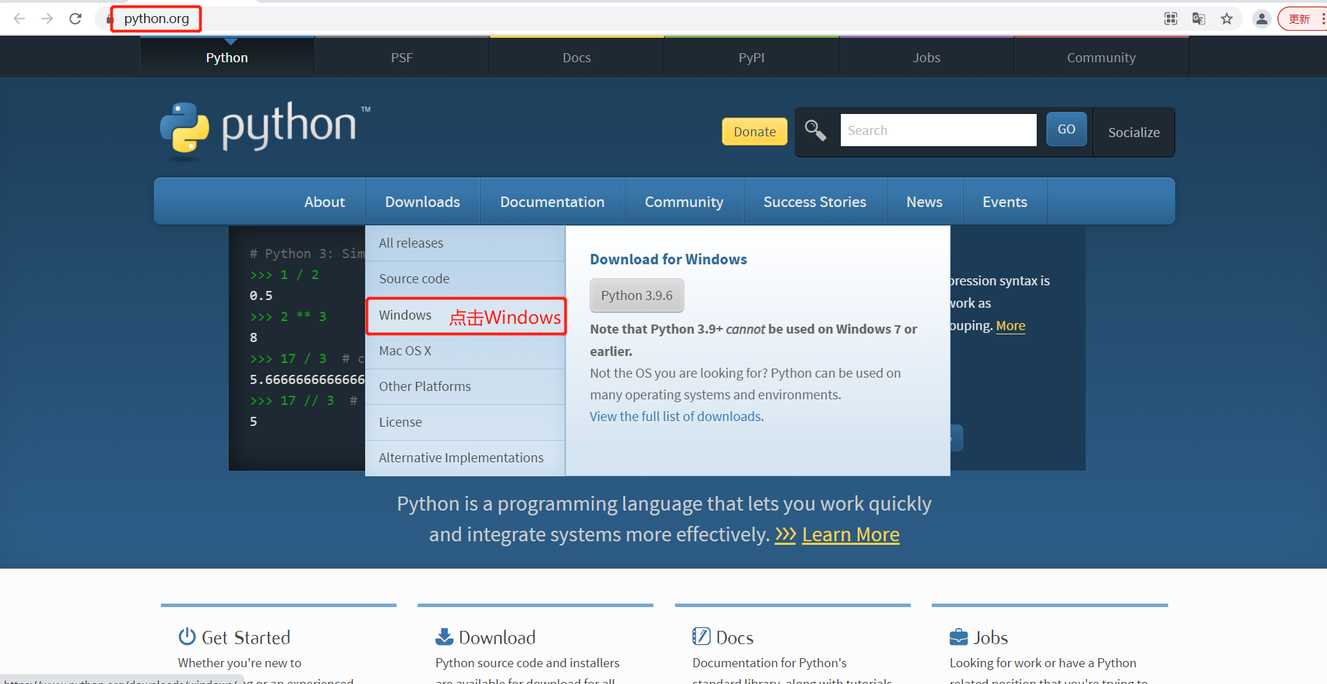Open the Google Translate extension icon
The height and width of the screenshot is (684, 1327).
pos(1198,19)
